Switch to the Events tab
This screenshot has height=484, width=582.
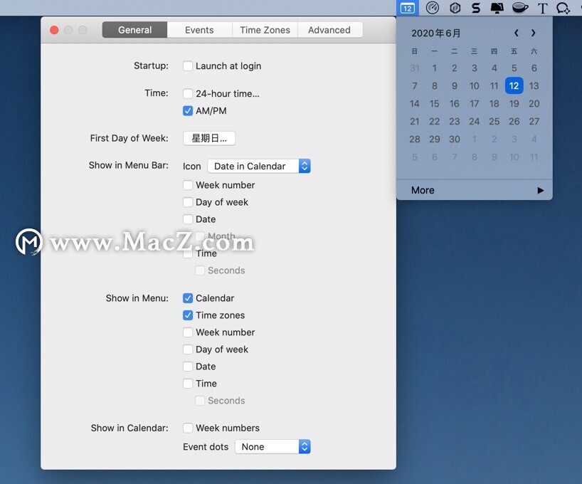pyautogui.click(x=199, y=30)
